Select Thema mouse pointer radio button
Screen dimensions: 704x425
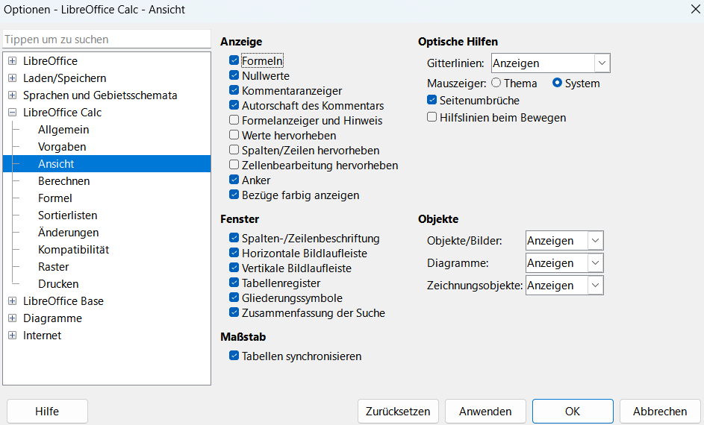496,83
